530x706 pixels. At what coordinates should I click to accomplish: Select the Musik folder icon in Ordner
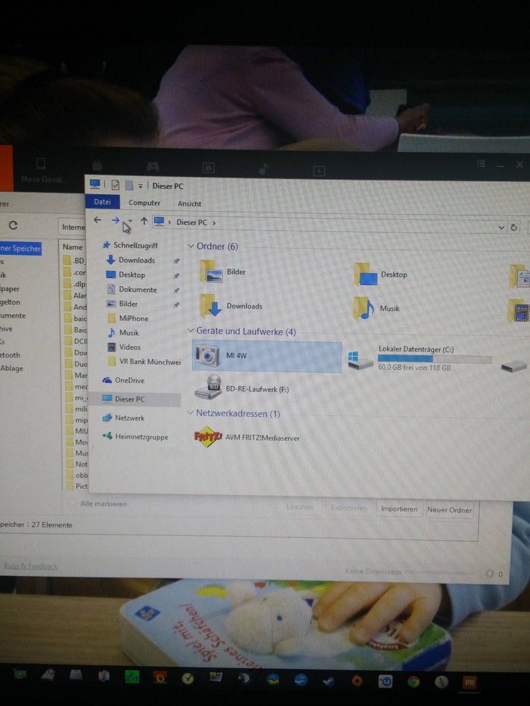point(364,308)
